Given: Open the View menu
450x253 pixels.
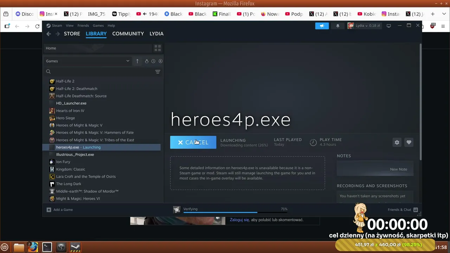Looking at the screenshot, I should 70,26.
